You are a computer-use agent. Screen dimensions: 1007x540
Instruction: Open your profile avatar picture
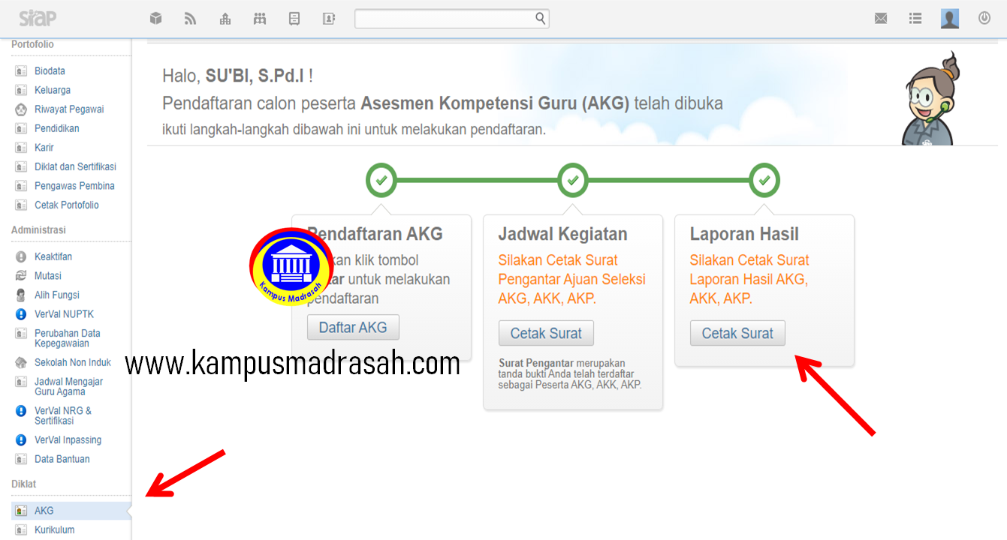click(x=949, y=18)
